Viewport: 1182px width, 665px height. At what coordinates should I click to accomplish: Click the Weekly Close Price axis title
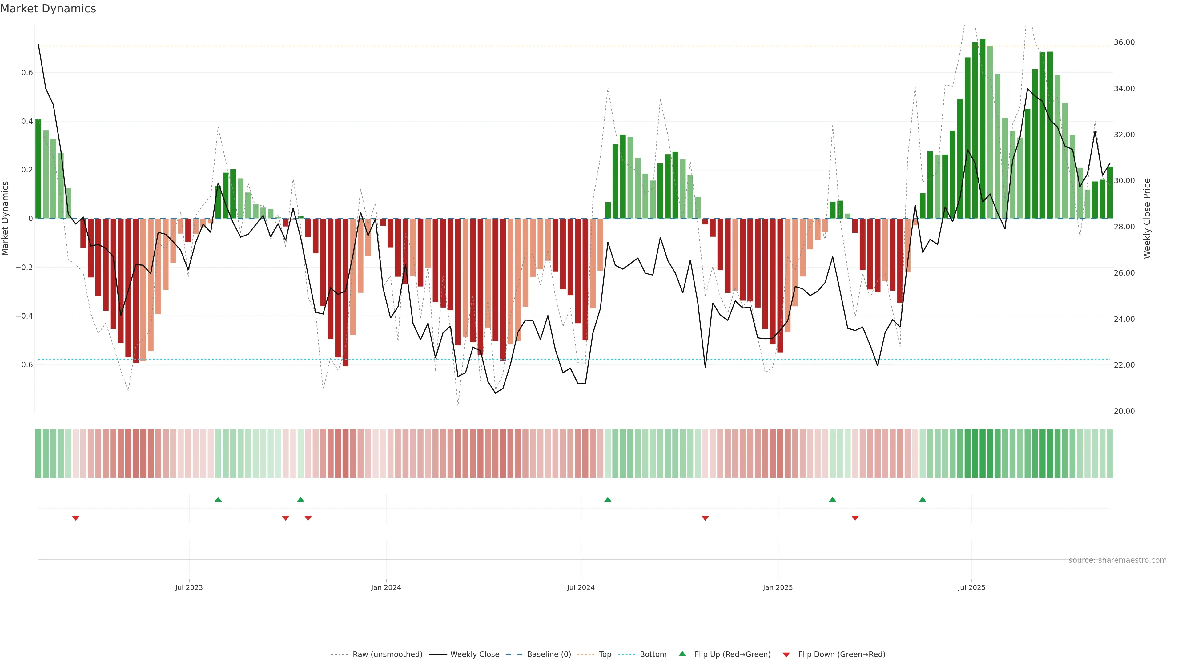point(1147,219)
